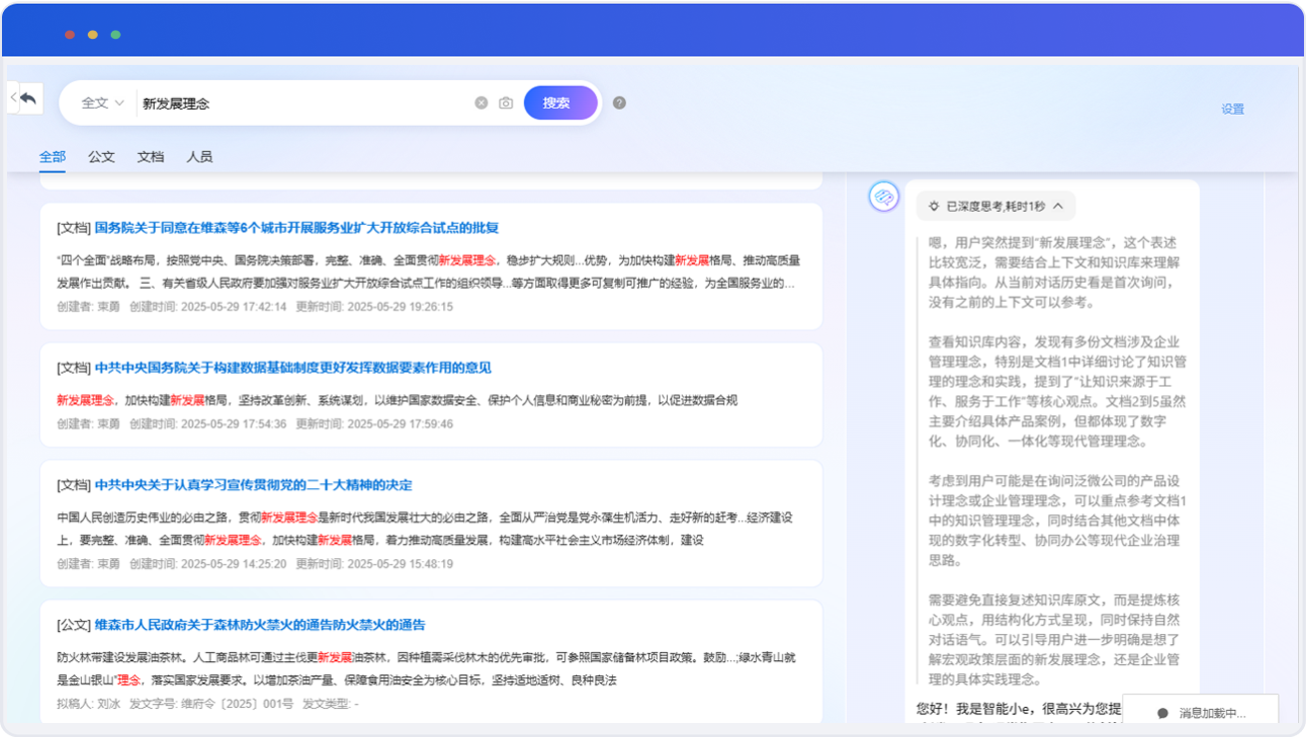Screen dimensions: 1306x737
Task: Select the 全部 tab
Action: pyautogui.click(x=53, y=157)
